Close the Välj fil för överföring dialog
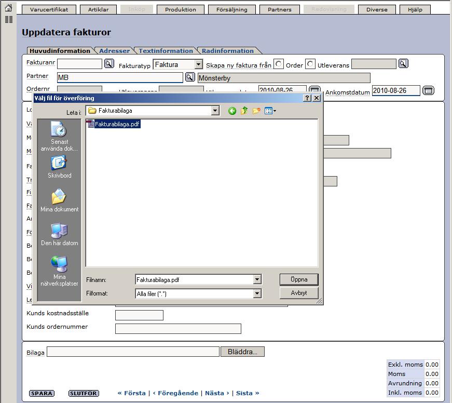 pos(317,98)
